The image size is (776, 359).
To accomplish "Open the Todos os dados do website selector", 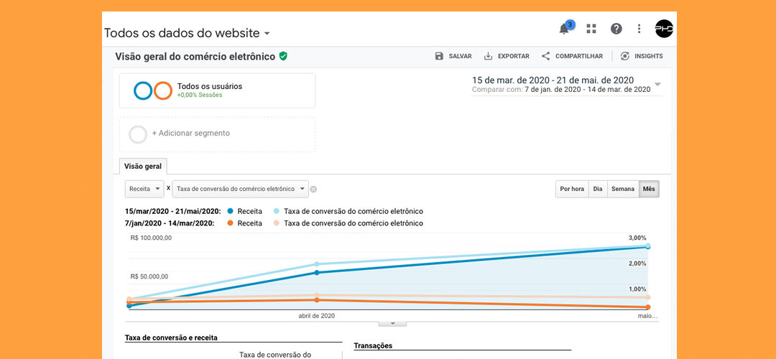I will (x=187, y=33).
